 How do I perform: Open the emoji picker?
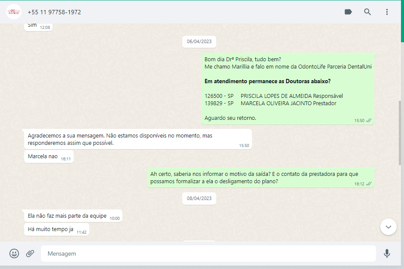click(x=14, y=253)
